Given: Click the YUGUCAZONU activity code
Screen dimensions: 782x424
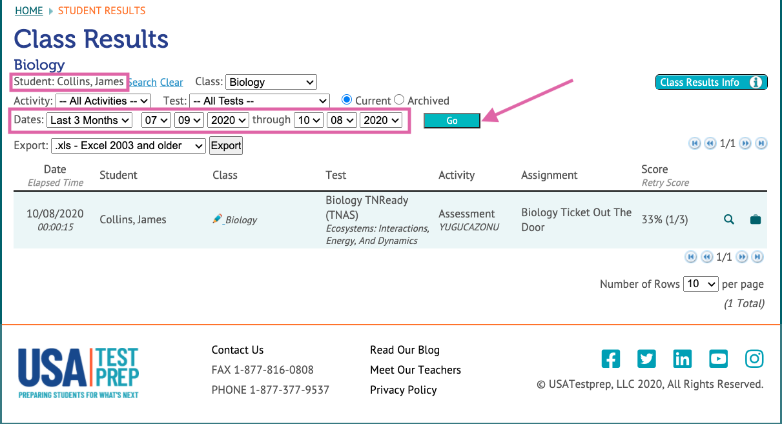Looking at the screenshot, I should click(469, 227).
